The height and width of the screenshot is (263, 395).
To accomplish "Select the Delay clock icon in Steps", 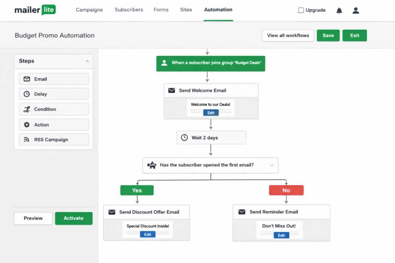I will click(27, 94).
